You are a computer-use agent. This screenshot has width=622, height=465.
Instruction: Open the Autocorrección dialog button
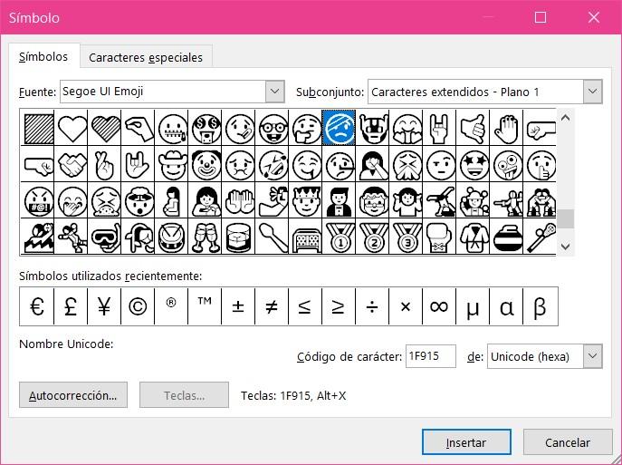click(x=73, y=395)
